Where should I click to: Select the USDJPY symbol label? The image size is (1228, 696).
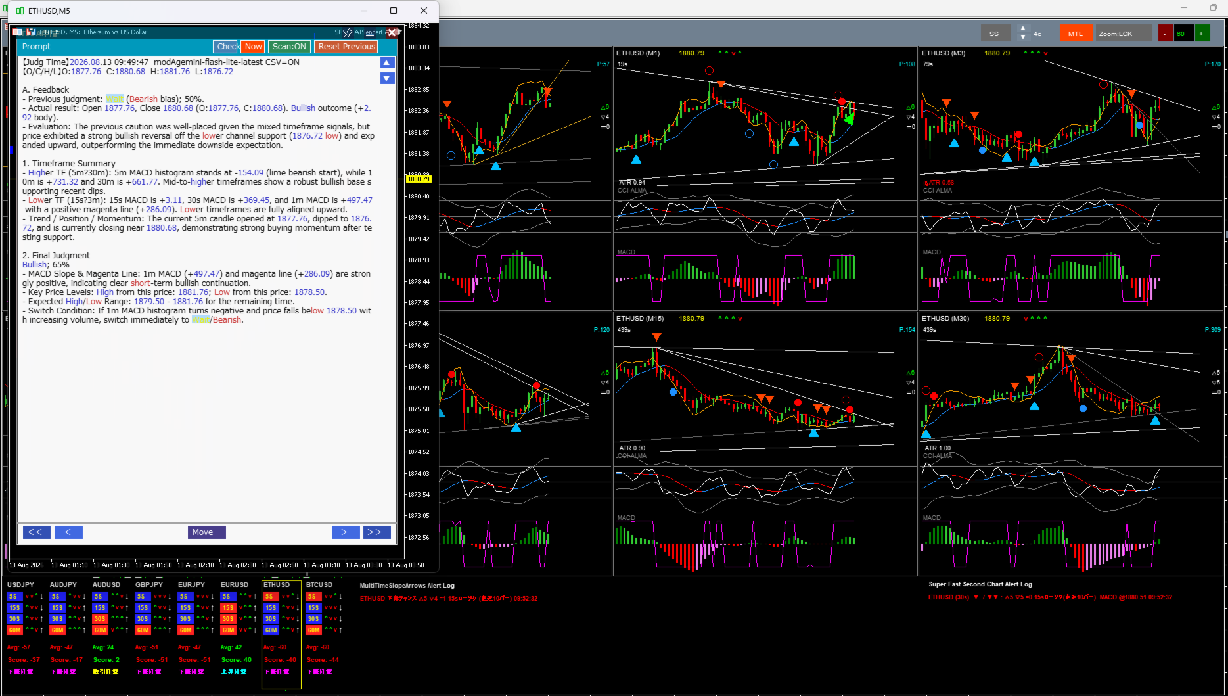20,585
